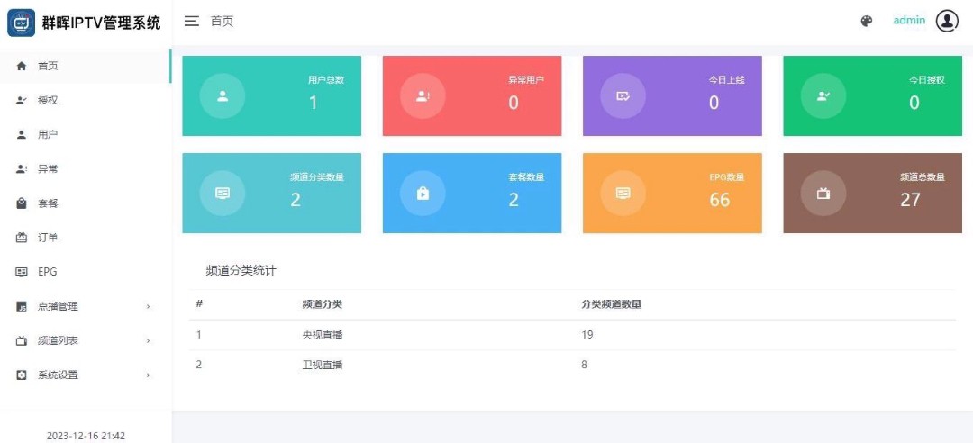Select the EPG sidebar menu item
Image resolution: width=973 pixels, height=443 pixels.
point(86,272)
